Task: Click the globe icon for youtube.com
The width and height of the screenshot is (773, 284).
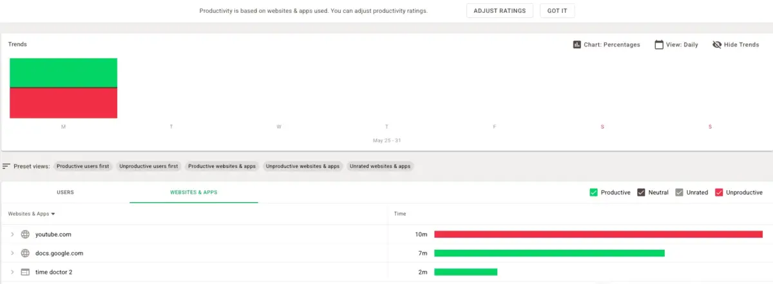Action: pyautogui.click(x=26, y=234)
